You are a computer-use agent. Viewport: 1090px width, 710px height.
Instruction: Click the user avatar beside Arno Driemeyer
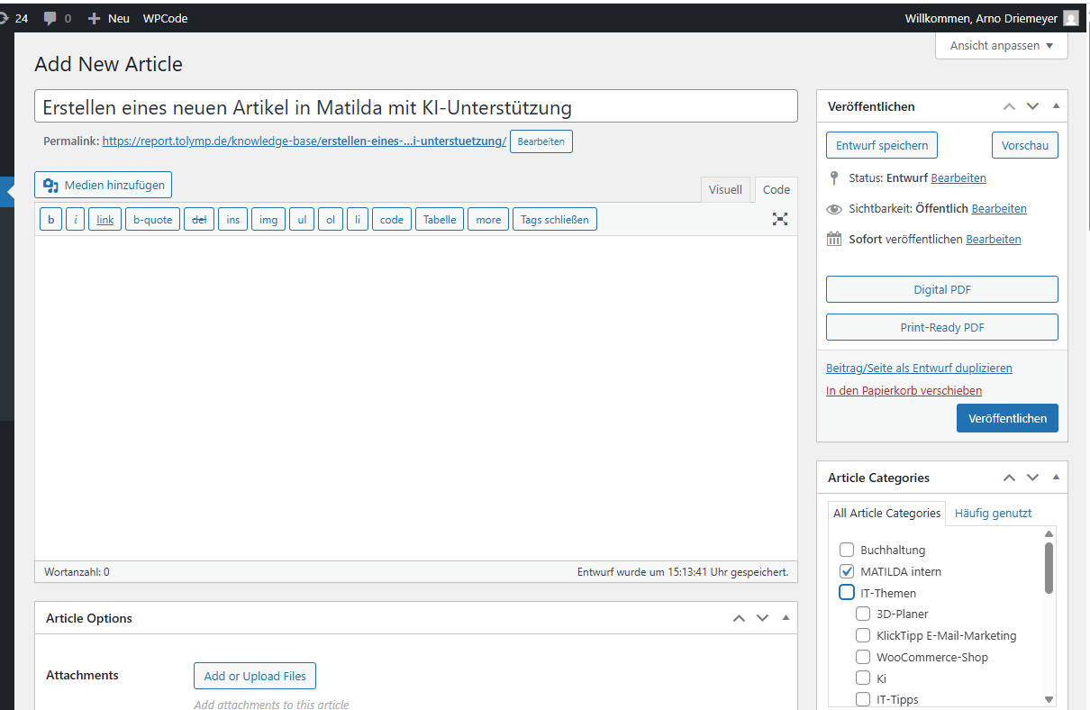click(x=1070, y=18)
